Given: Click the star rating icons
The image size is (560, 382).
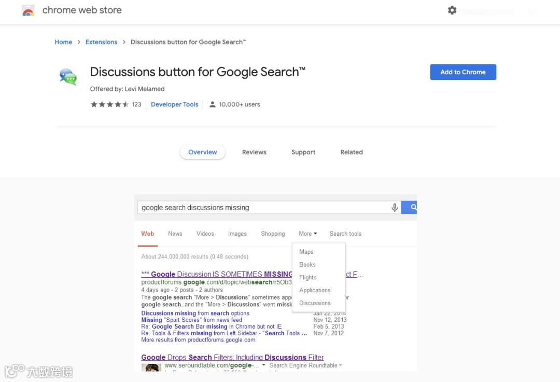Looking at the screenshot, I should [x=109, y=104].
